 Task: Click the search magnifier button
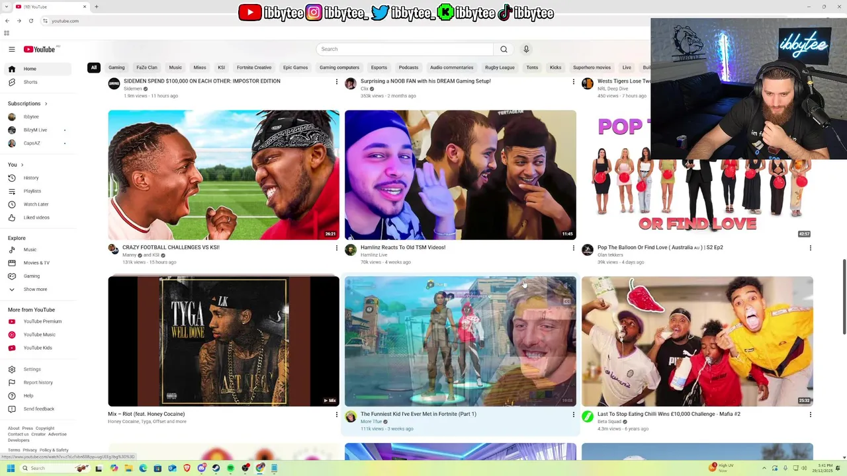click(x=504, y=49)
